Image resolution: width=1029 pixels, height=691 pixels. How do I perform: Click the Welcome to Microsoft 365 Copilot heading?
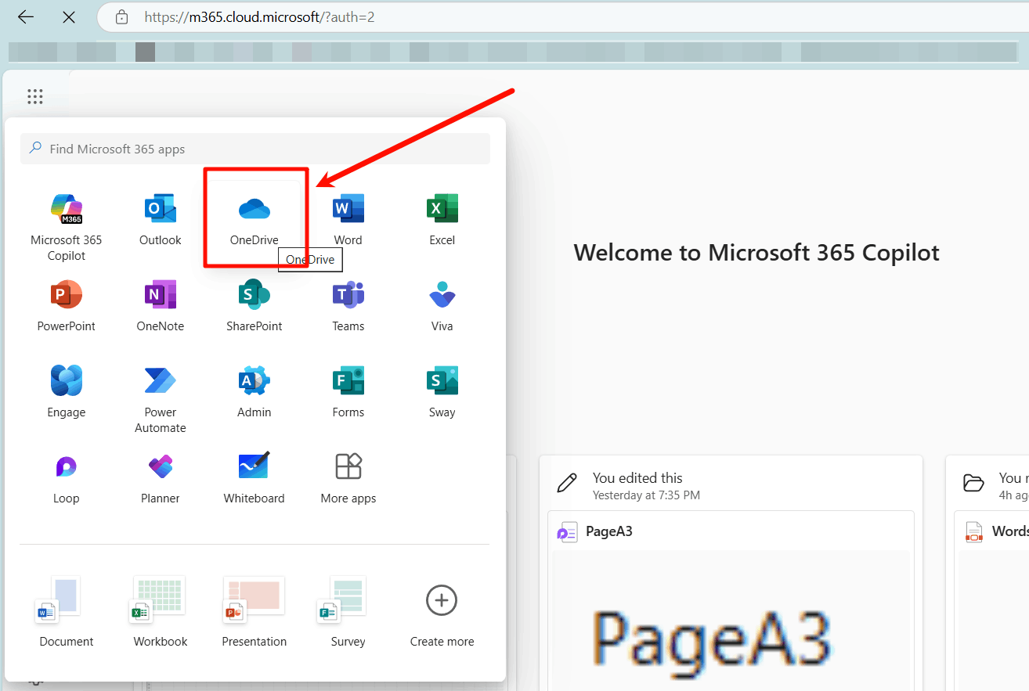coord(756,253)
